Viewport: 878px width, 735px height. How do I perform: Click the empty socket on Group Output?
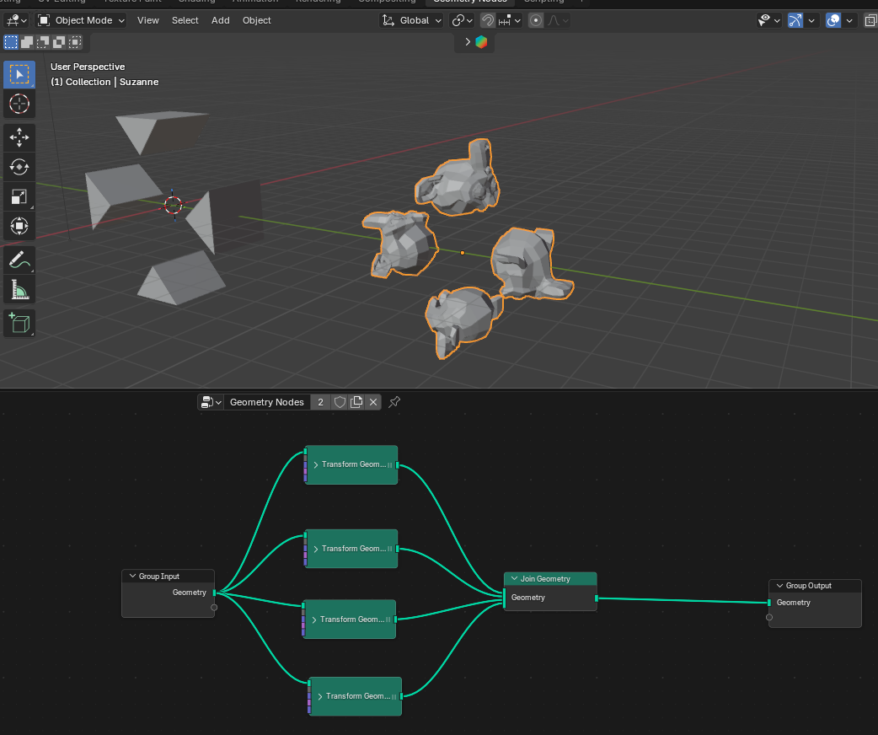click(x=768, y=617)
